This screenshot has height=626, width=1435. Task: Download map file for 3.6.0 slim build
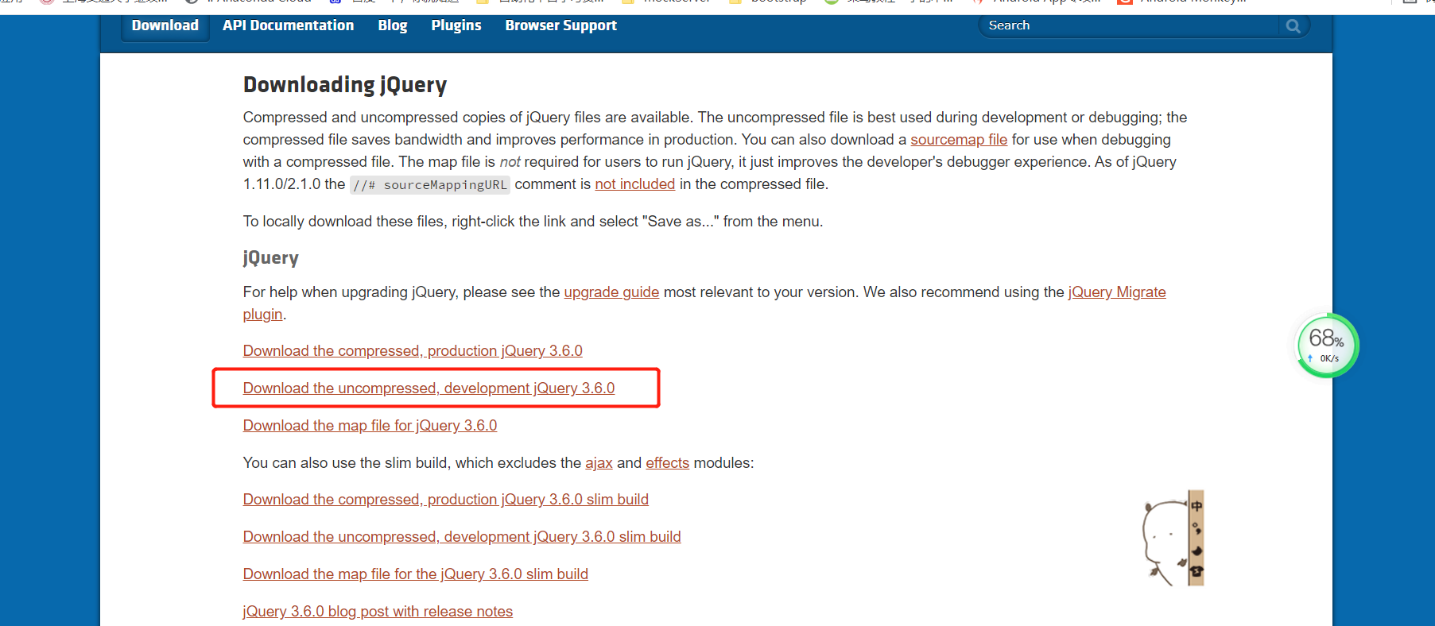(415, 574)
